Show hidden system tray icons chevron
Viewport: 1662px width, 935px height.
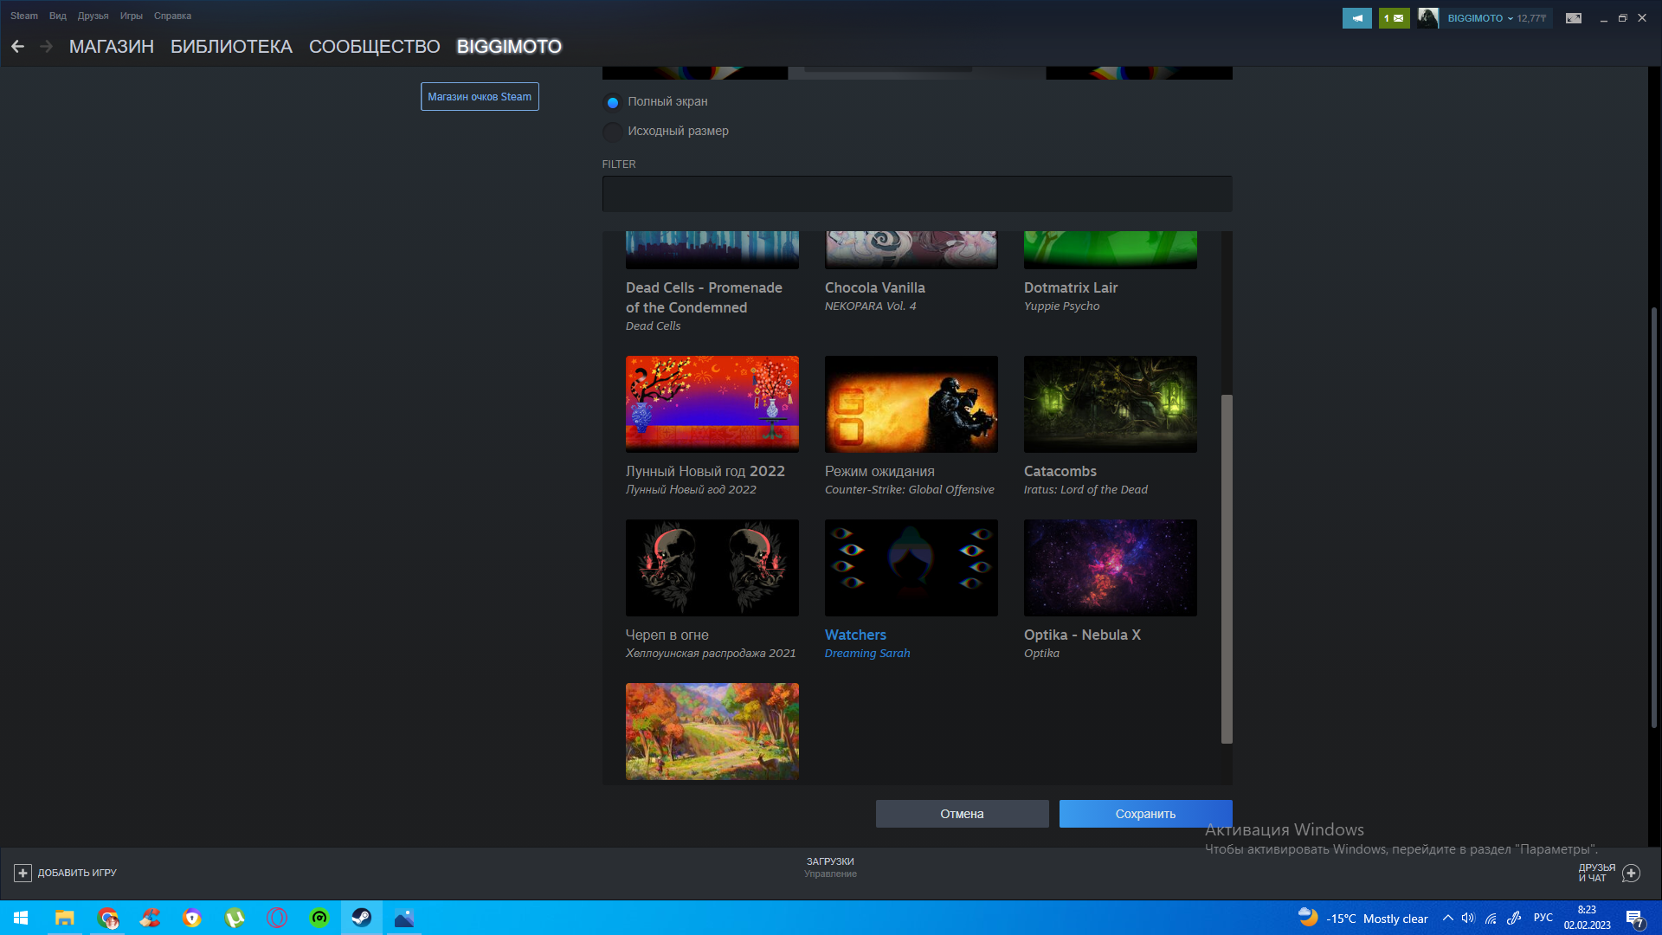point(1447,918)
